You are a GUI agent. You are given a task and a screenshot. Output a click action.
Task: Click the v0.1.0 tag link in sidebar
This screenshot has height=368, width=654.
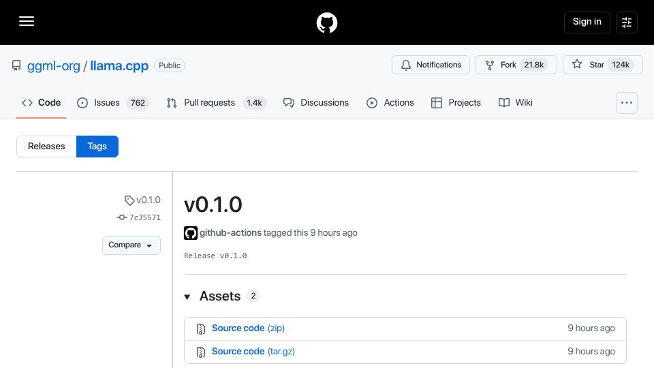142,200
